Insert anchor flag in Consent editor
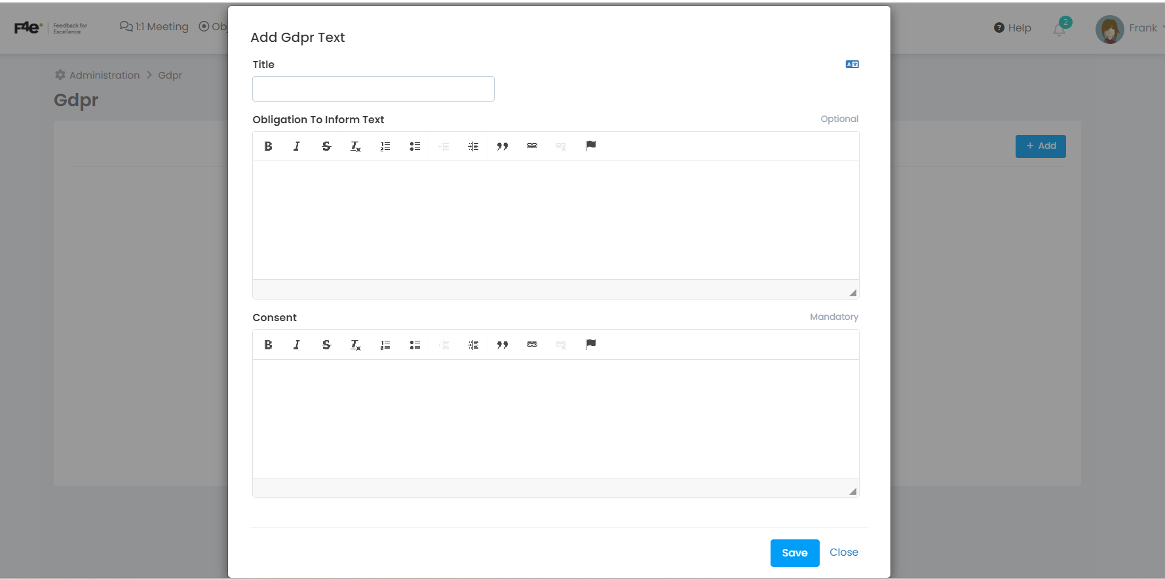This screenshot has height=580, width=1165. point(590,344)
